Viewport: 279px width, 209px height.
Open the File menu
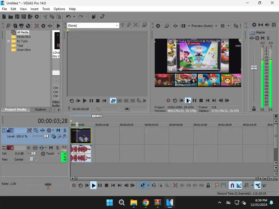4,9
